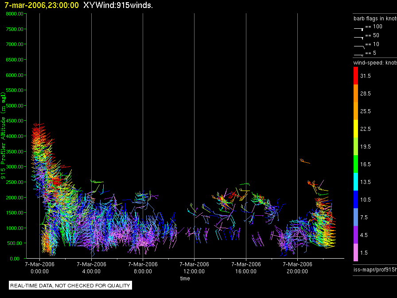397x298 pixels.
Task: Click the 5000.00 altitude axis value
Action: pos(15,106)
